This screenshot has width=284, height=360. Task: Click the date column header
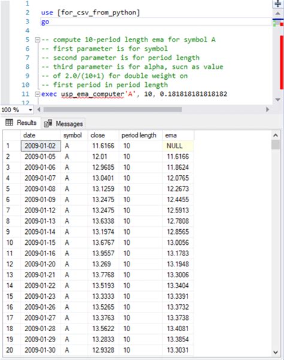pyautogui.click(x=41, y=135)
